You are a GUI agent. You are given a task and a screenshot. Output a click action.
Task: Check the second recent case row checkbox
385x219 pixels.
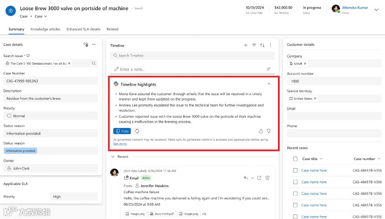click(295, 182)
